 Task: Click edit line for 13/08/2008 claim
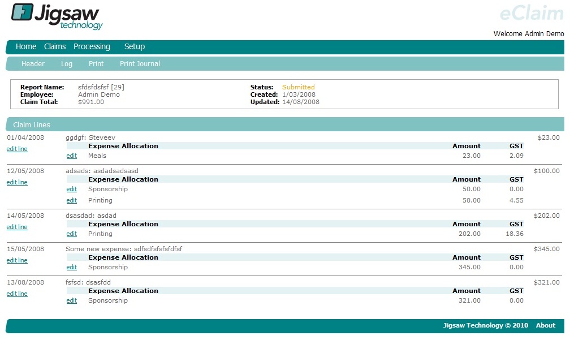tap(17, 294)
